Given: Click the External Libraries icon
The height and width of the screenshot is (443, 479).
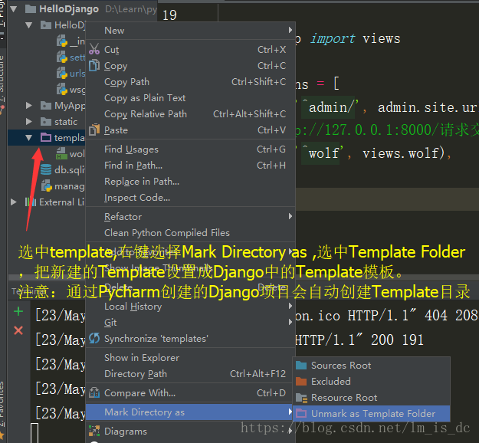Looking at the screenshot, I should pyautogui.click(x=31, y=202).
